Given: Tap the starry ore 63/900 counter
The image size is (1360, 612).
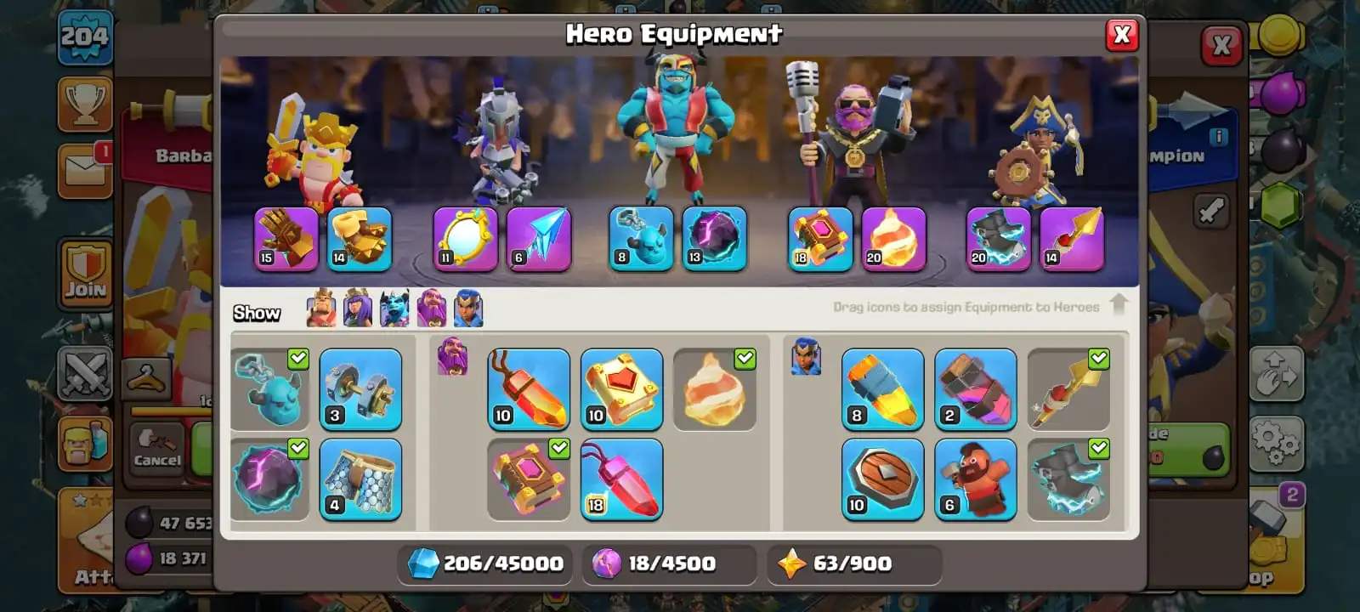Looking at the screenshot, I should [854, 564].
